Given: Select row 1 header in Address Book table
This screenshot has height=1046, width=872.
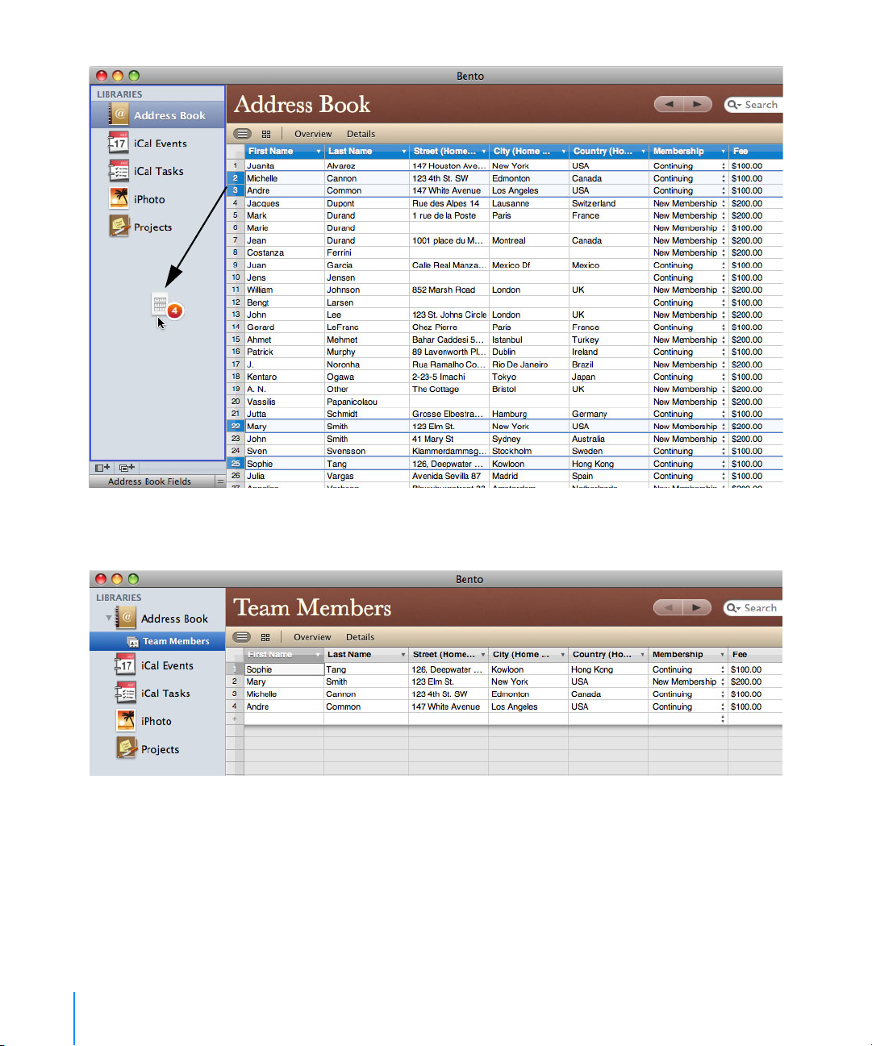Looking at the screenshot, I should pyautogui.click(x=236, y=166).
